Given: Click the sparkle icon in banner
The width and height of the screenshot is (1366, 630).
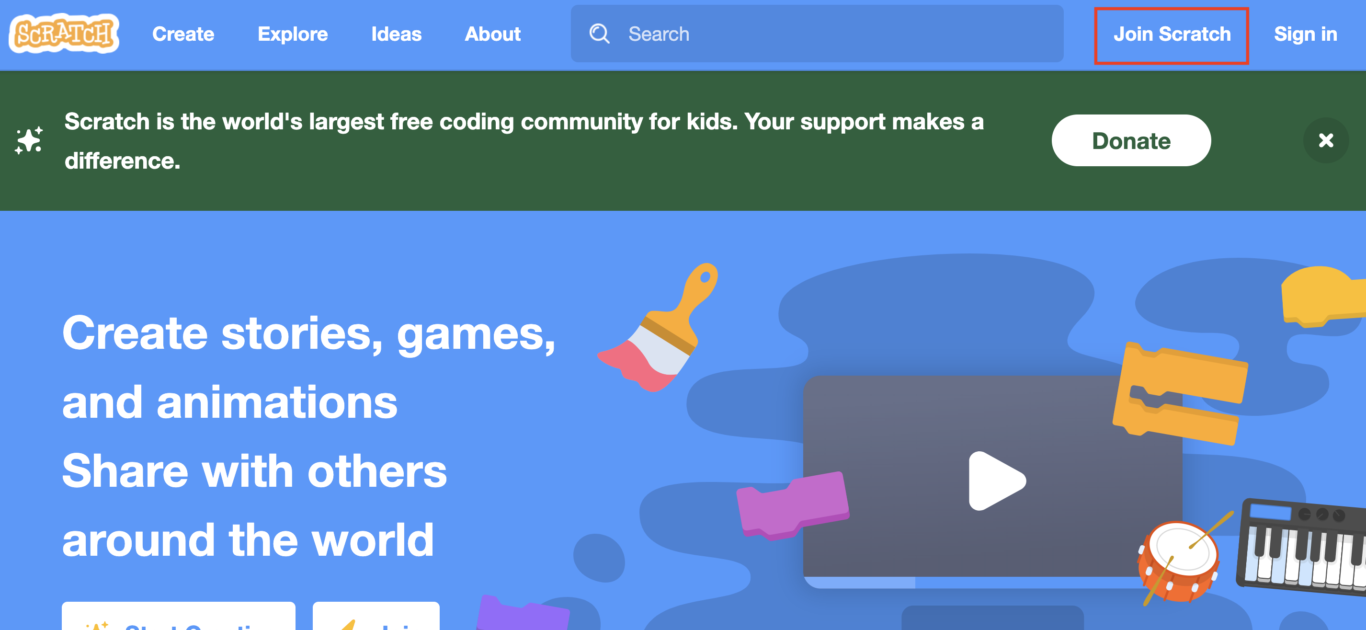Looking at the screenshot, I should click(29, 140).
